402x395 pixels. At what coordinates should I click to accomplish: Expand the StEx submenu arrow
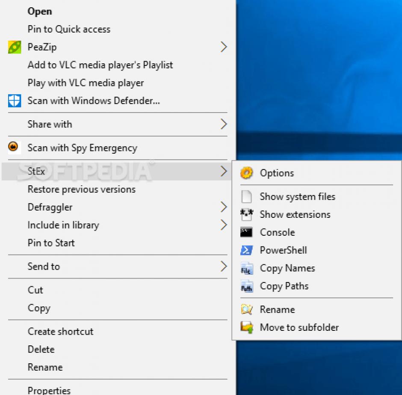pyautogui.click(x=224, y=171)
